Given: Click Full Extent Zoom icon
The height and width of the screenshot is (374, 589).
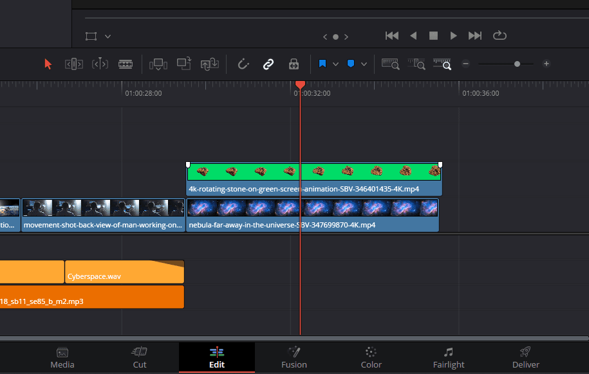Looking at the screenshot, I should 391,64.
